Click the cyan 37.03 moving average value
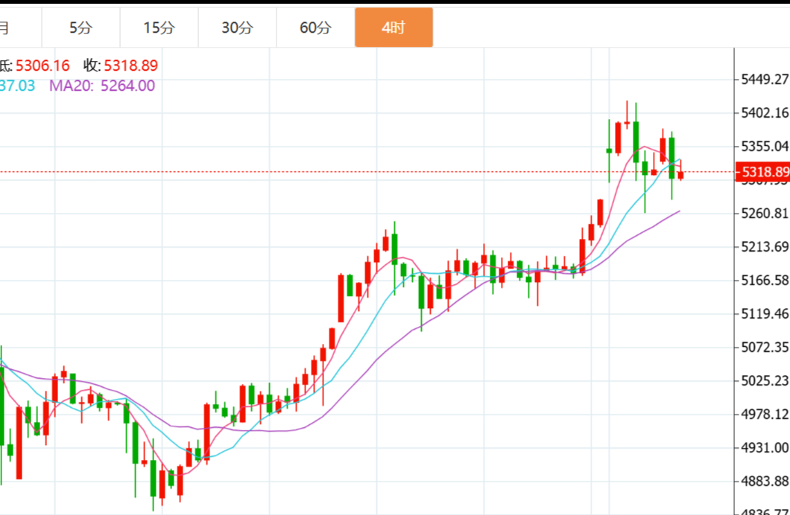 tap(18, 86)
